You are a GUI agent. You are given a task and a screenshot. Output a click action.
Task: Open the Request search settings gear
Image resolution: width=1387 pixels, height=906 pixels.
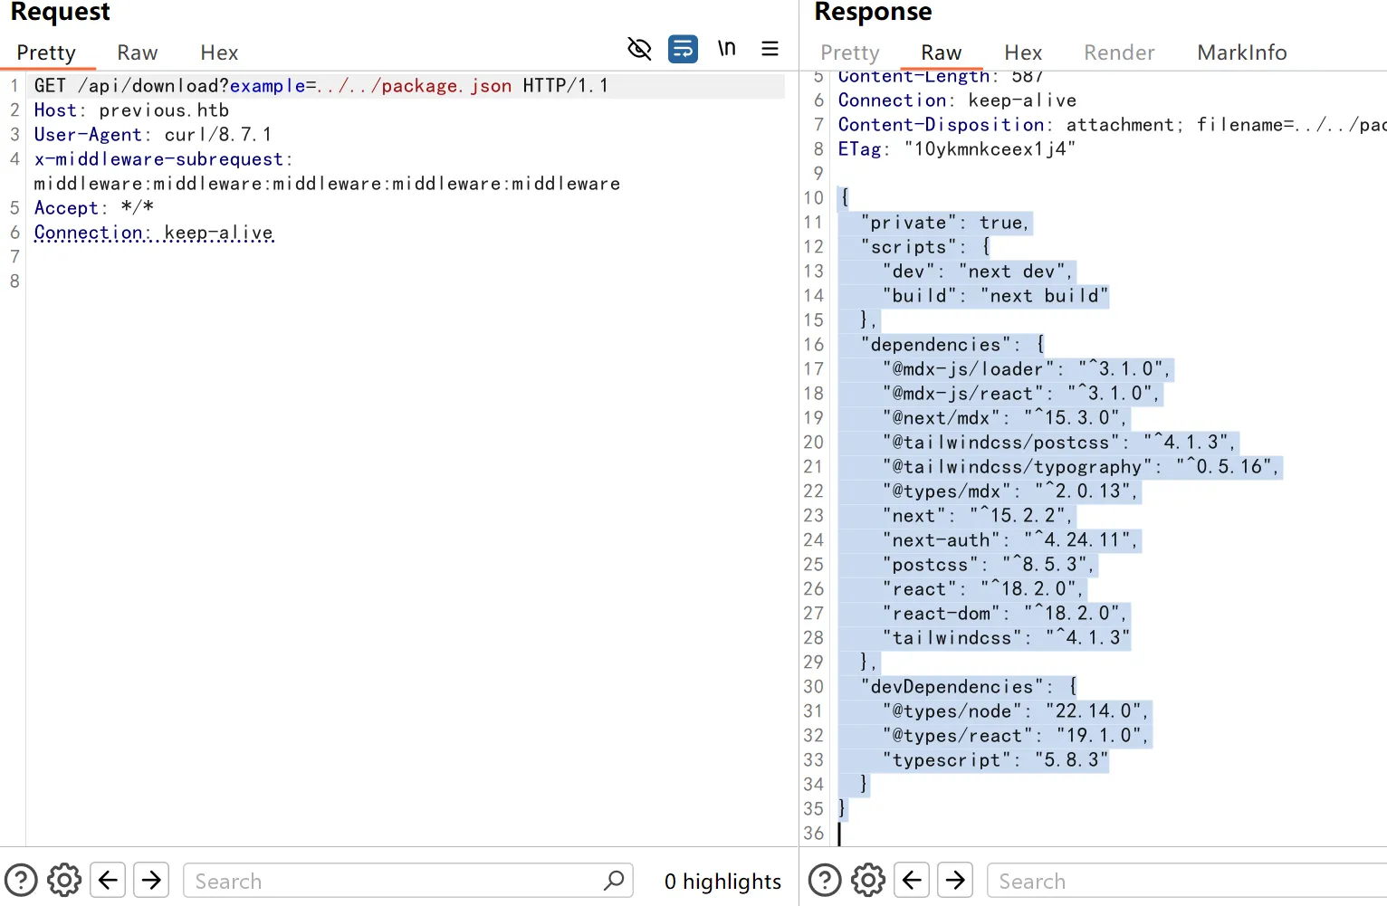(64, 880)
